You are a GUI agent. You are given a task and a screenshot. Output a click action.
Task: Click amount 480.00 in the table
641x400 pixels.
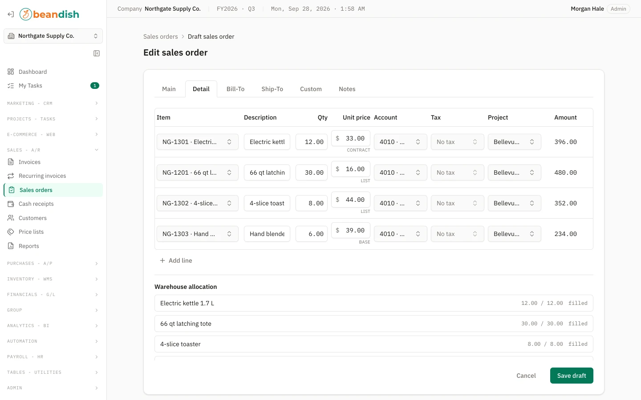pos(565,172)
